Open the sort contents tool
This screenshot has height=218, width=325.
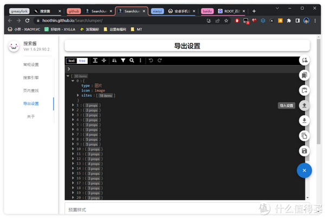click(114, 61)
